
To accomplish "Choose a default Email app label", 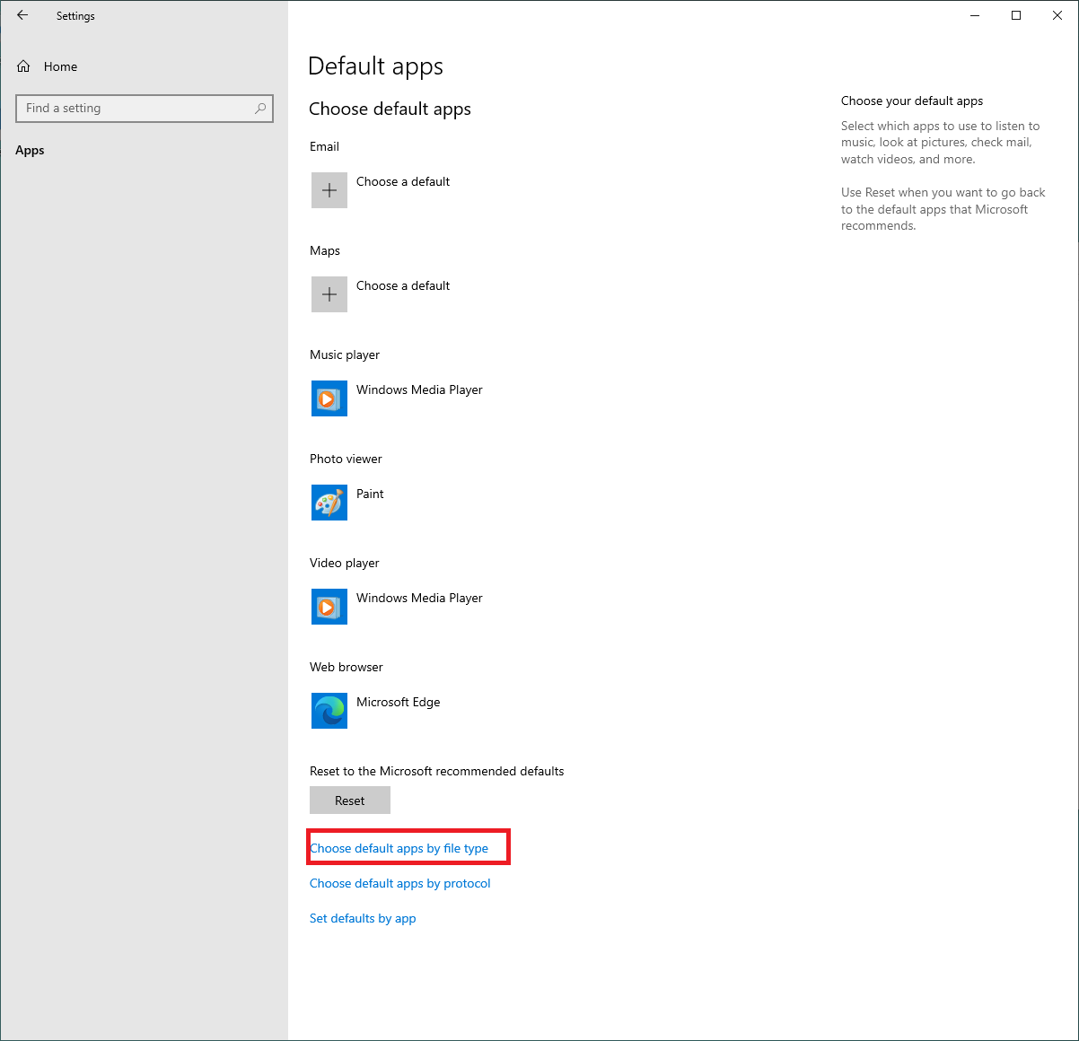I will pos(403,181).
